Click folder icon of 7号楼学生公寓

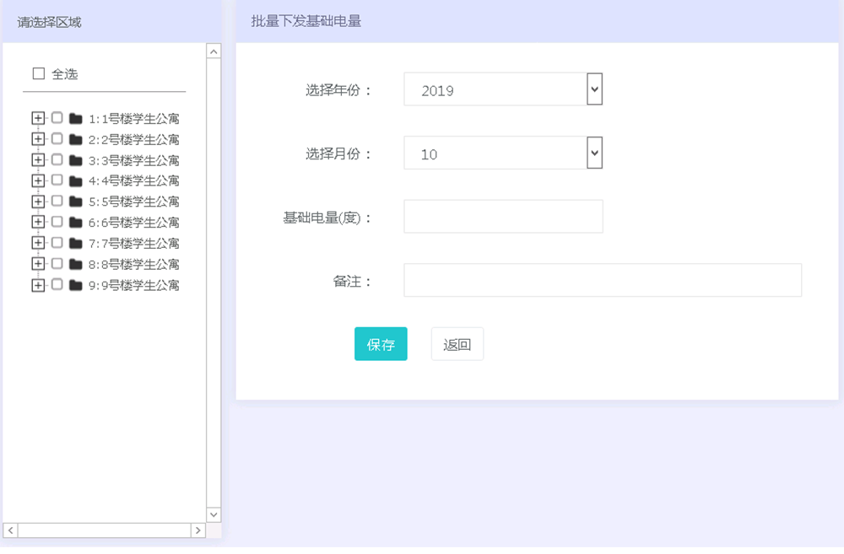pos(75,243)
